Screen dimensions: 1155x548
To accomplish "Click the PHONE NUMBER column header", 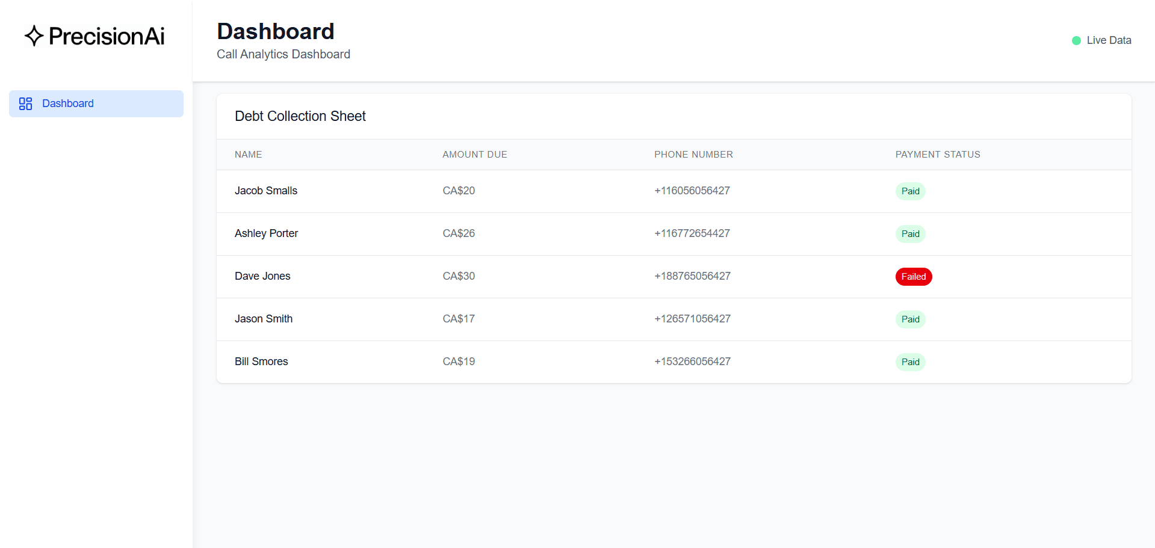I will pyautogui.click(x=693, y=155).
